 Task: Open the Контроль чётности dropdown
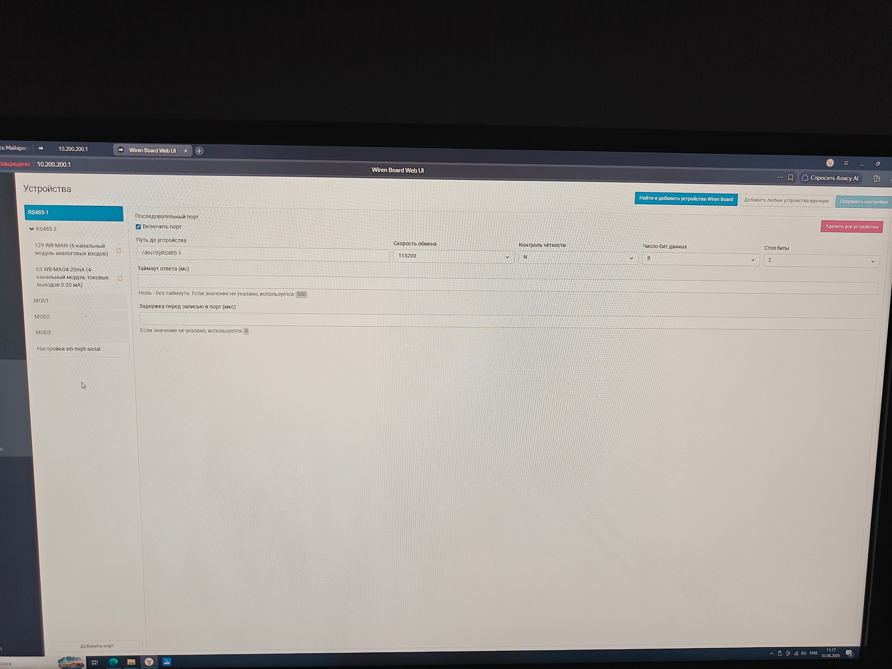(578, 257)
